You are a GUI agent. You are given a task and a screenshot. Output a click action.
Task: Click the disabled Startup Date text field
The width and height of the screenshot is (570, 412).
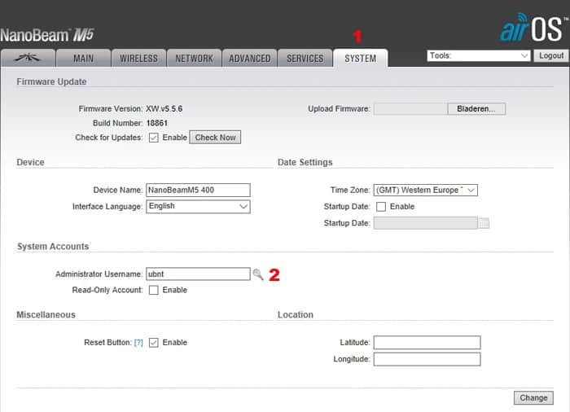(426, 223)
